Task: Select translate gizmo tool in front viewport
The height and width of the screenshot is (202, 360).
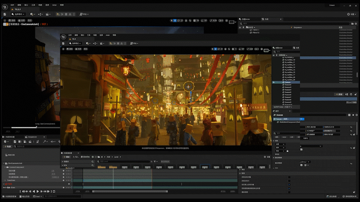Action: [215, 49]
